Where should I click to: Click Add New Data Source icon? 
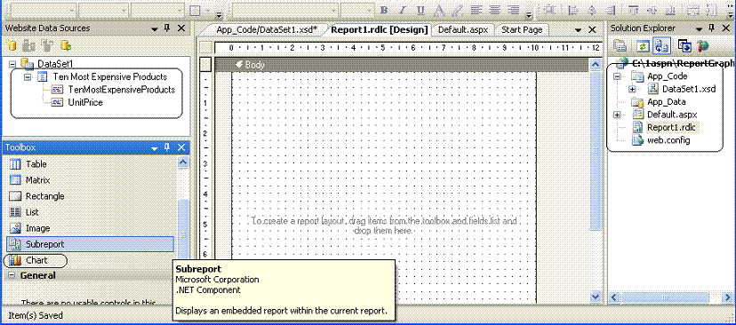[11, 45]
